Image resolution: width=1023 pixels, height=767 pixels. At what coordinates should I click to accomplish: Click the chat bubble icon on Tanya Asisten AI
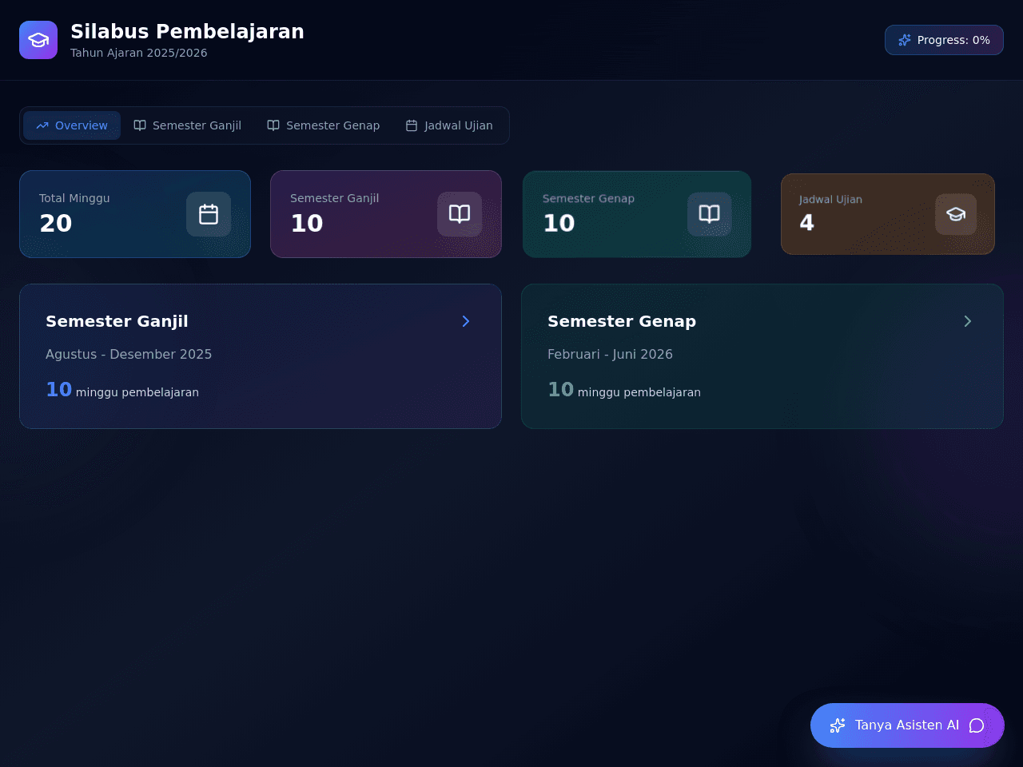(x=977, y=725)
